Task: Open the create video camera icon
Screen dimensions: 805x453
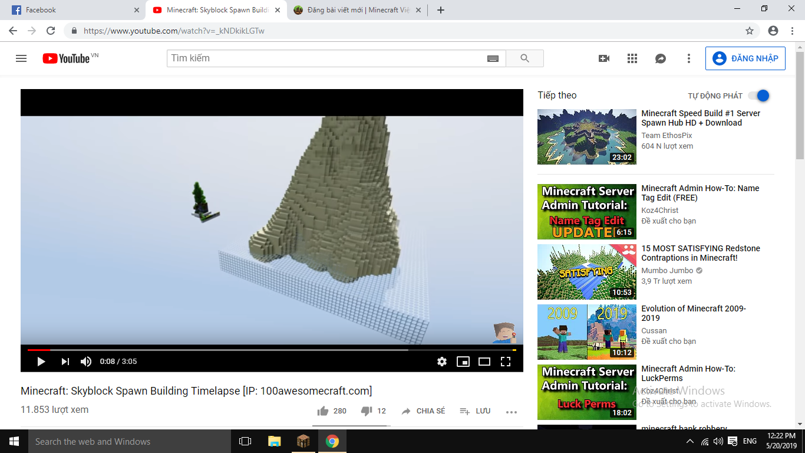Action: point(604,58)
